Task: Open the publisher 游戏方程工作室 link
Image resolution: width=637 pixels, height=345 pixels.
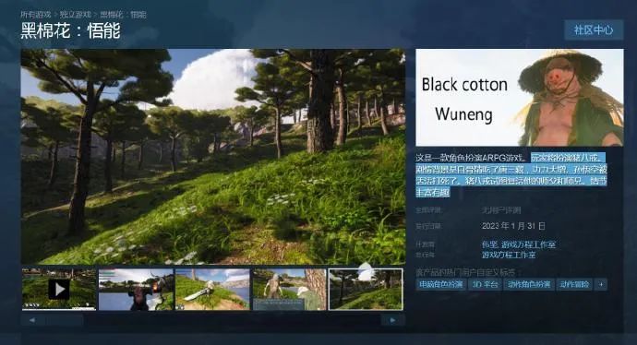Action: pyautogui.click(x=509, y=255)
